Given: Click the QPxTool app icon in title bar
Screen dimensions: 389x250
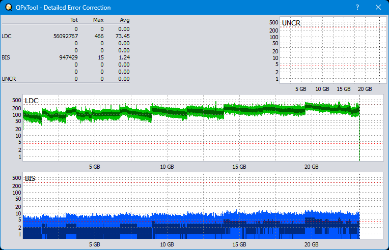Looking at the screenshot, I should (x=8, y=8).
